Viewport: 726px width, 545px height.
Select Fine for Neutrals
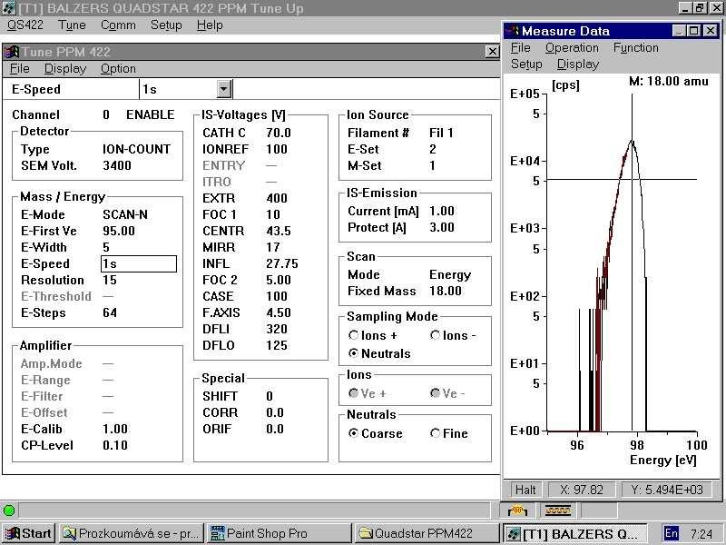pyautogui.click(x=436, y=433)
